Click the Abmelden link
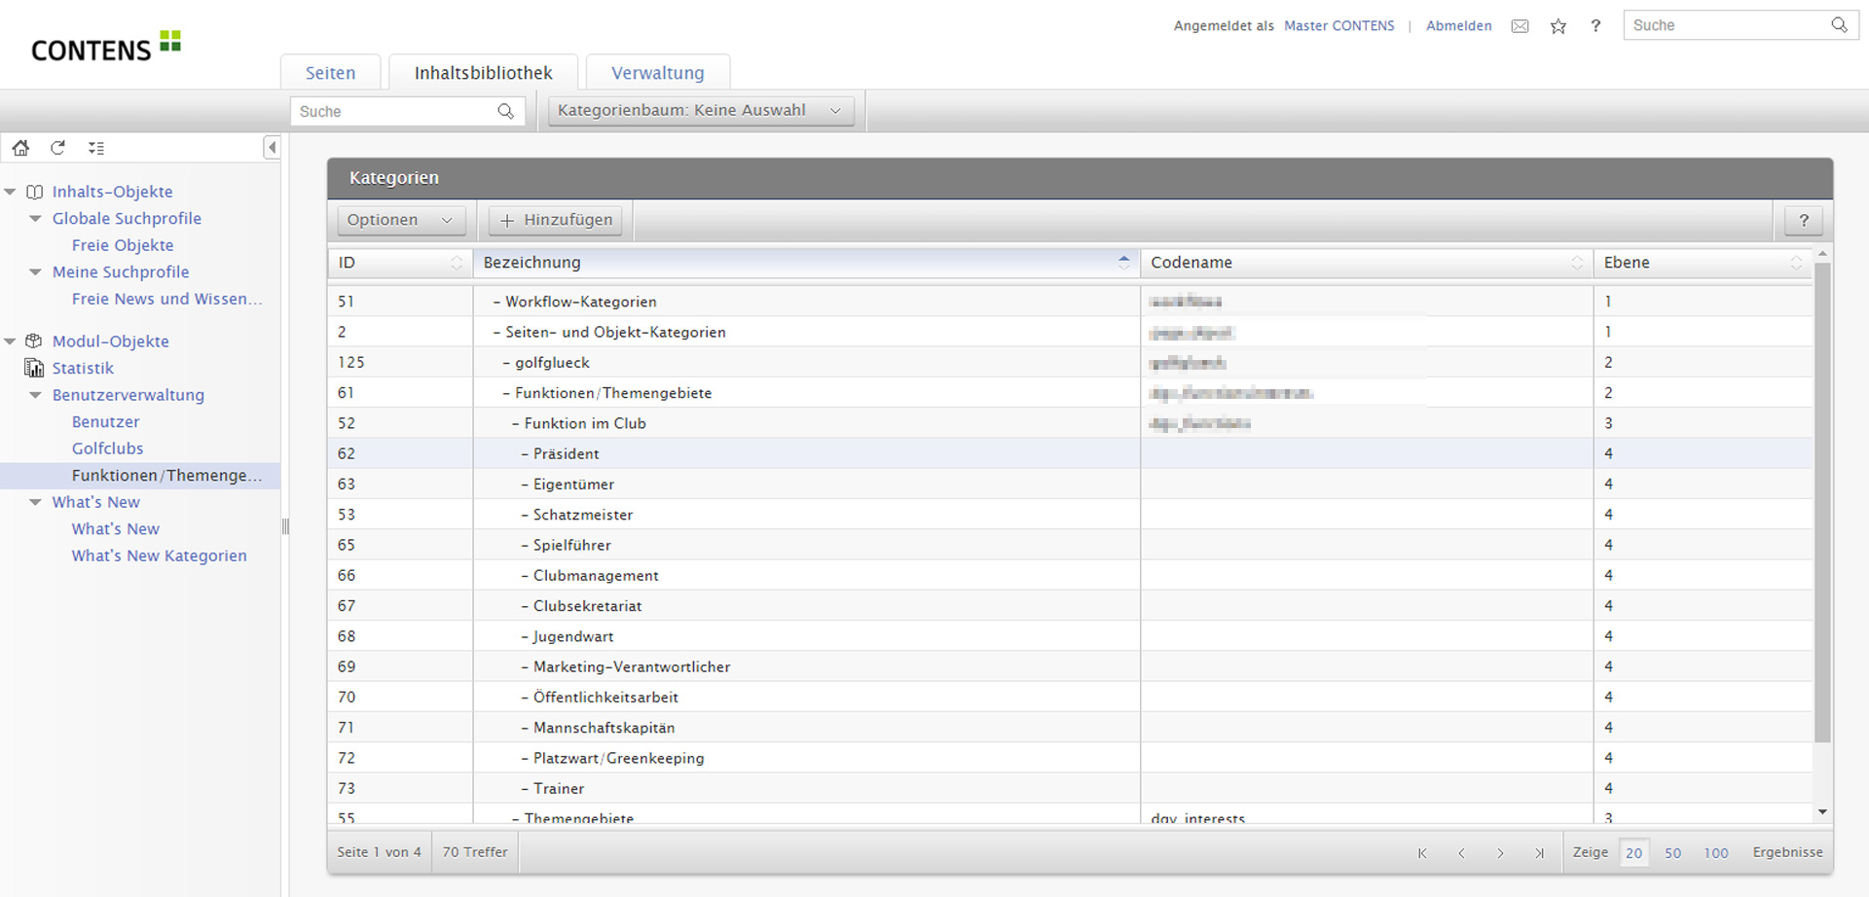This screenshot has height=897, width=1869. 1458,26
